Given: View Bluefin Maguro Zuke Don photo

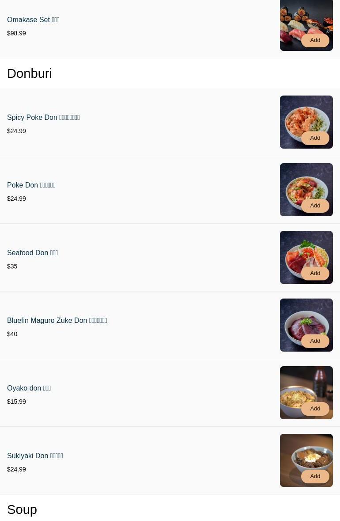Looking at the screenshot, I should pyautogui.click(x=306, y=318).
